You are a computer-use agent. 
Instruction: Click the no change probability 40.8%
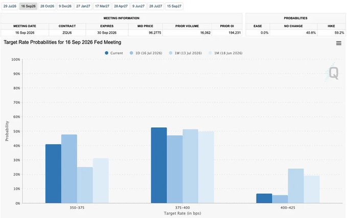tap(311, 33)
